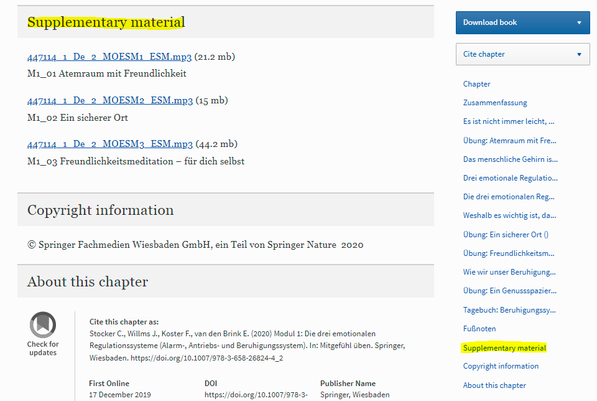Screen dimensions: 597x401
Task: Open 'Übung: Freundlichkeitsm...' section link
Action: (509, 253)
